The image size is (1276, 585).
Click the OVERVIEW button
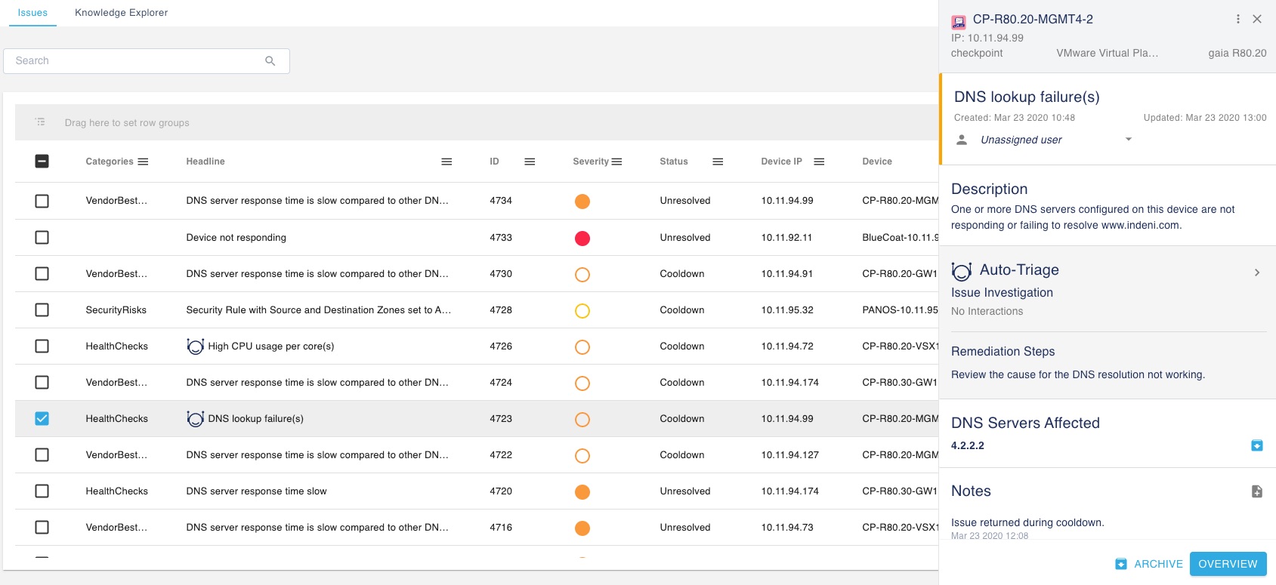click(1228, 564)
